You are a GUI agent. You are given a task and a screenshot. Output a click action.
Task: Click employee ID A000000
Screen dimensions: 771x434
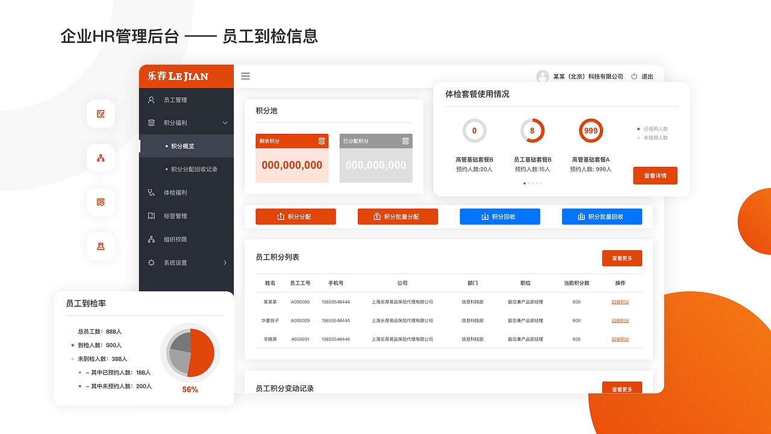300,302
